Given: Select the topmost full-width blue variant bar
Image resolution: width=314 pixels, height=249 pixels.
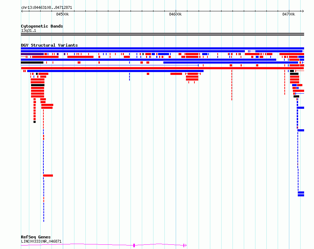Looking at the screenshot, I should [x=162, y=48].
